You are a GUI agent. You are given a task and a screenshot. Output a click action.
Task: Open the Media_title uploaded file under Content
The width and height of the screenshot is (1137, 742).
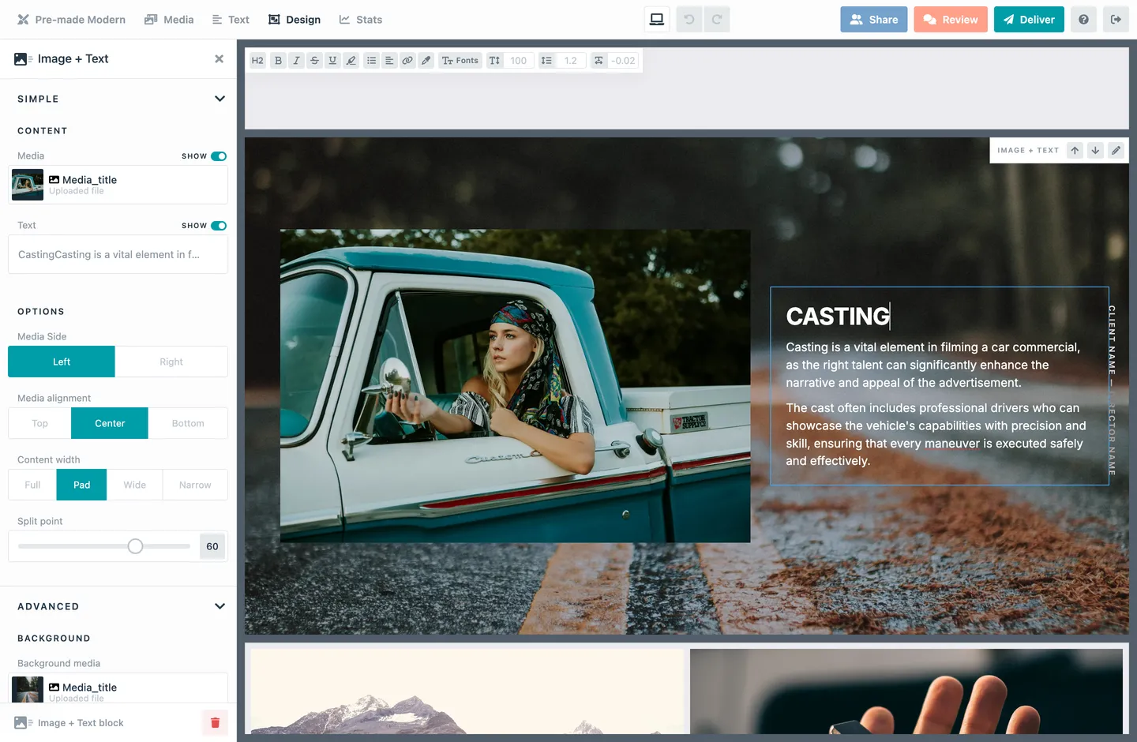tap(118, 185)
